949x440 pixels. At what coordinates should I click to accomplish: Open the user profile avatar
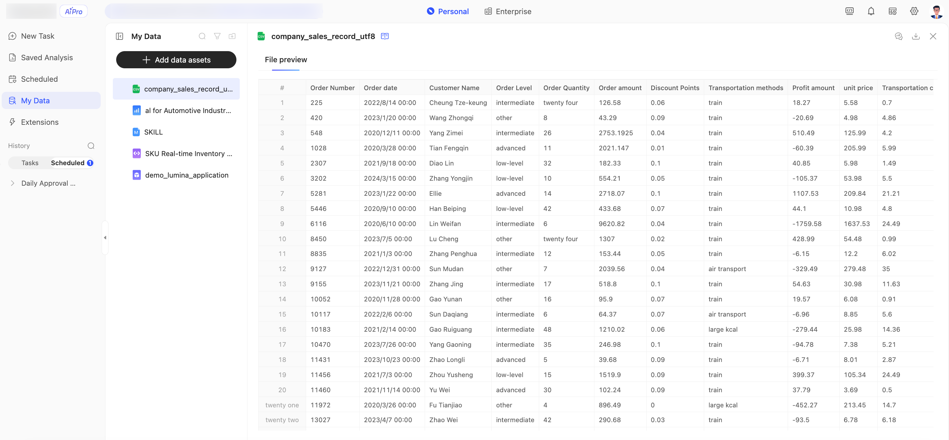click(936, 11)
